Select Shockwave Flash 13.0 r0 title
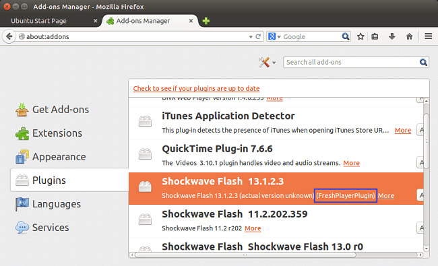The image size is (438, 266). (262, 246)
